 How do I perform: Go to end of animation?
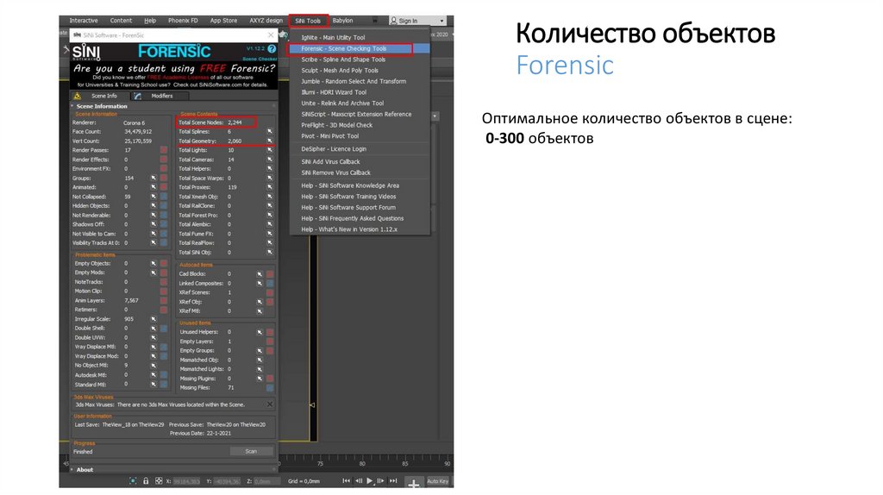[x=393, y=481]
